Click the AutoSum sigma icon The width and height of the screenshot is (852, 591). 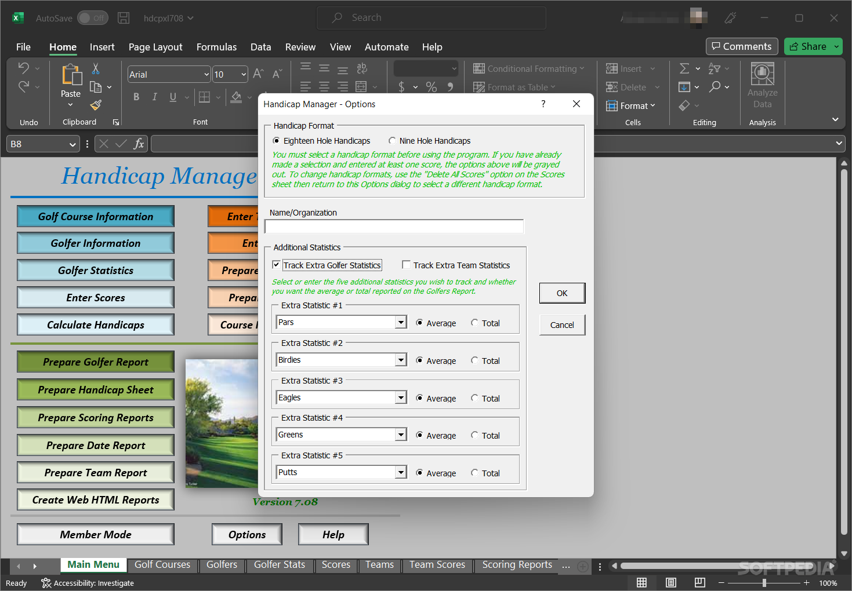click(684, 68)
